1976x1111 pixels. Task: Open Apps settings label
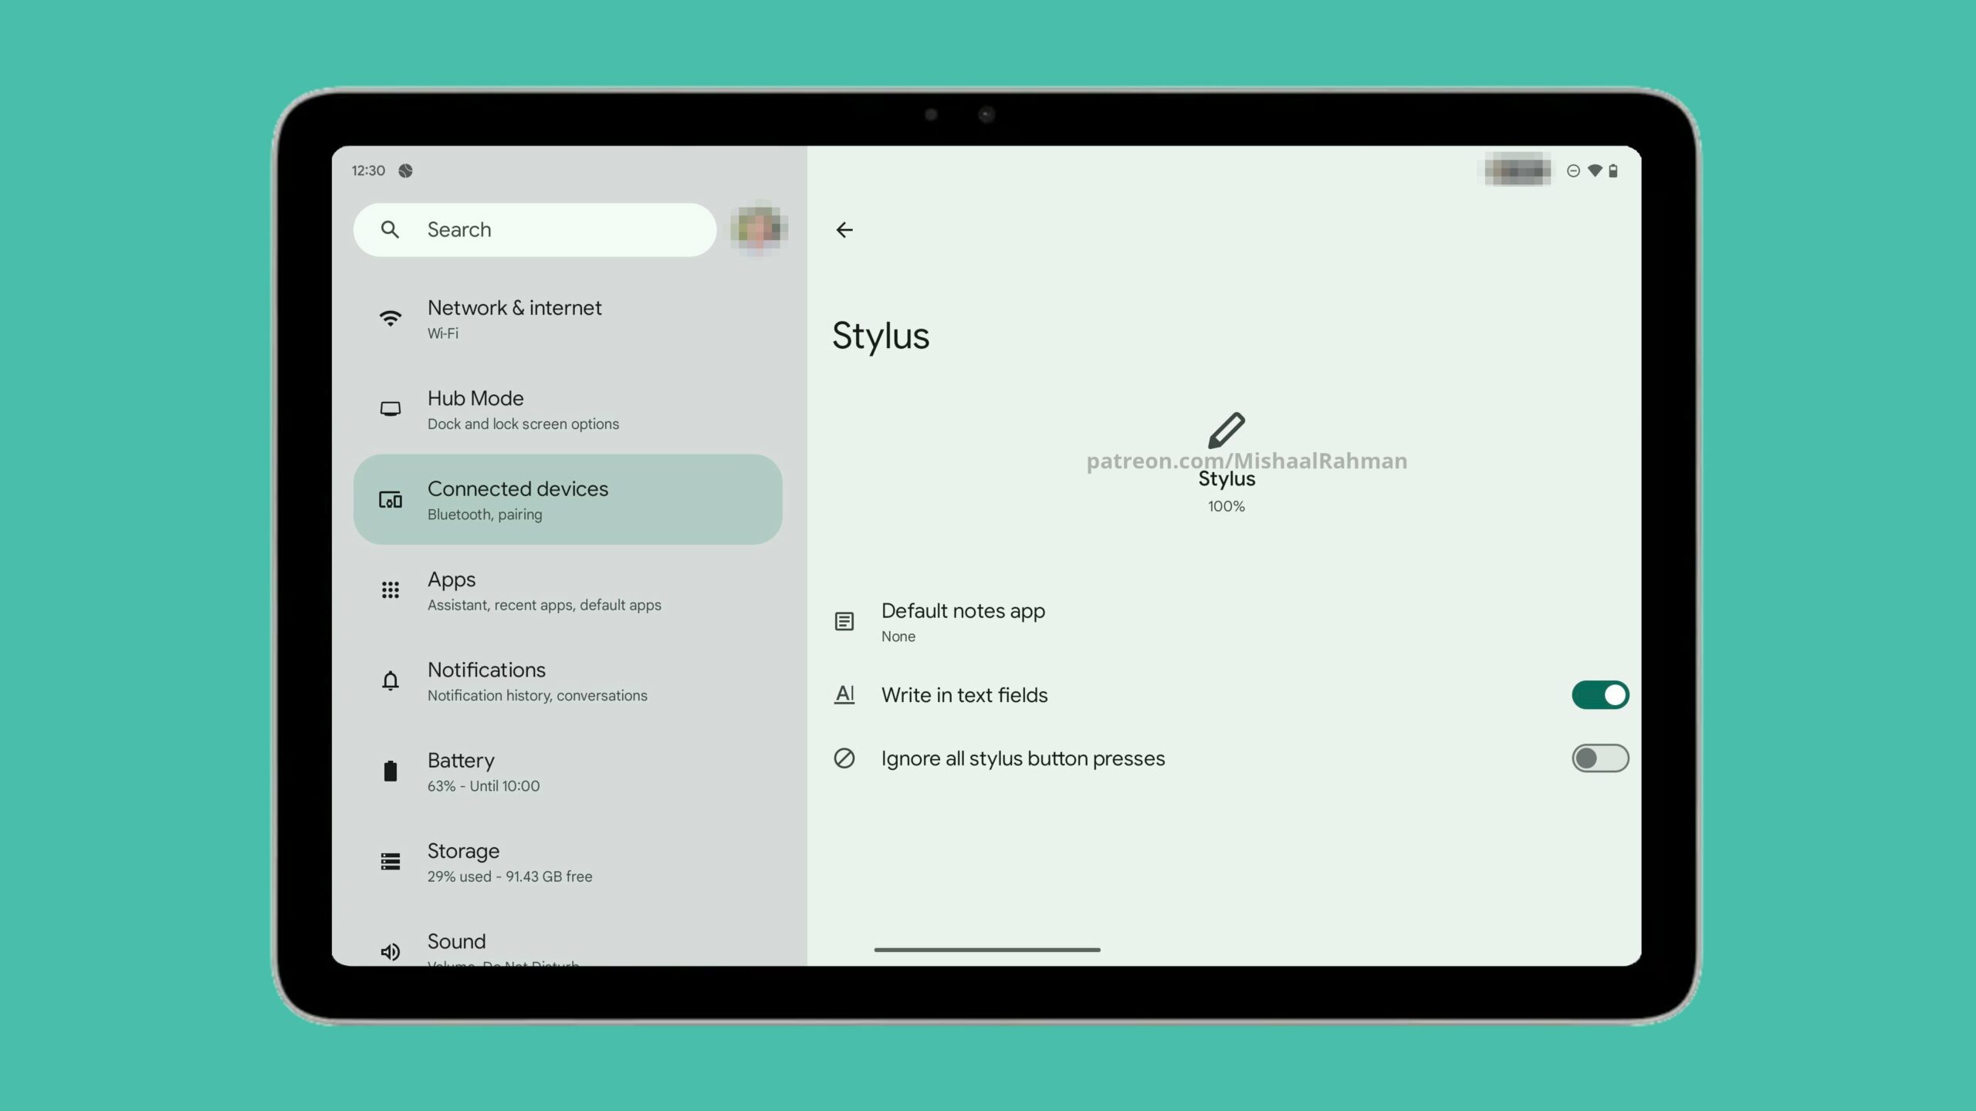coord(452,579)
